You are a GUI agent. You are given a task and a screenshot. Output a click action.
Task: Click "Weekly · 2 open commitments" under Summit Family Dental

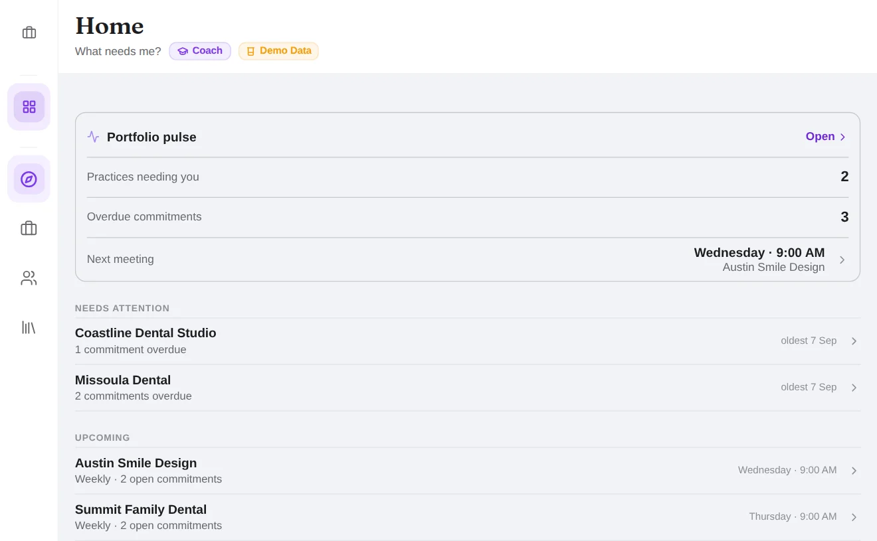[x=149, y=526]
